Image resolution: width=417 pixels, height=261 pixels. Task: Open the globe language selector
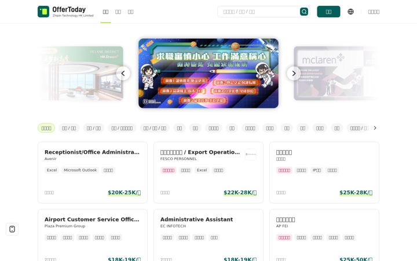point(350,12)
